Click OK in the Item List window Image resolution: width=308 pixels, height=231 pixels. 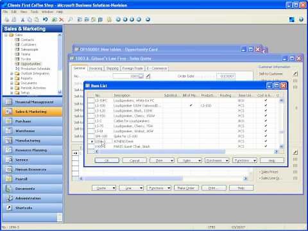(x=107, y=160)
